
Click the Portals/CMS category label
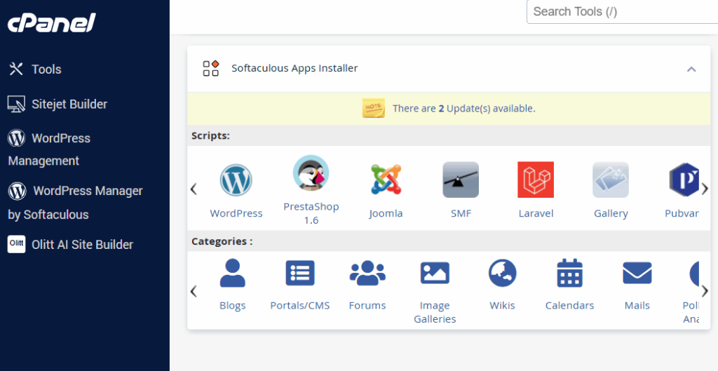coord(300,306)
